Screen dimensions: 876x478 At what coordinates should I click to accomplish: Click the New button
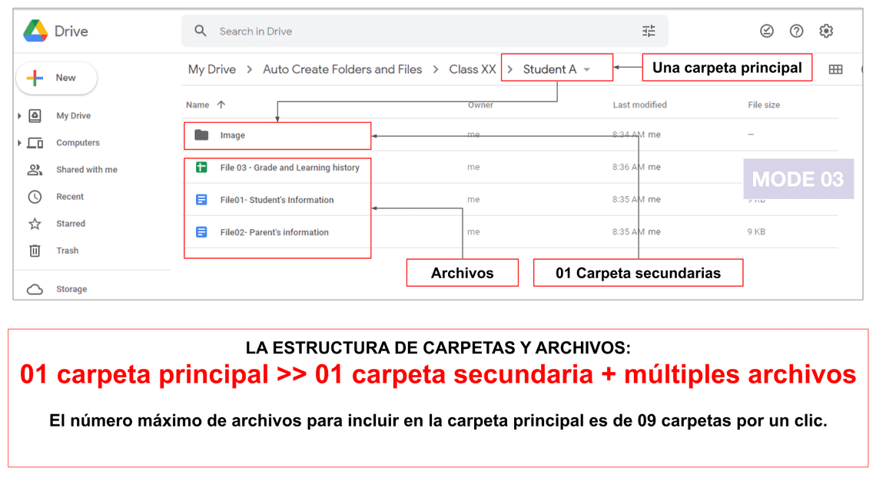pyautogui.click(x=56, y=78)
